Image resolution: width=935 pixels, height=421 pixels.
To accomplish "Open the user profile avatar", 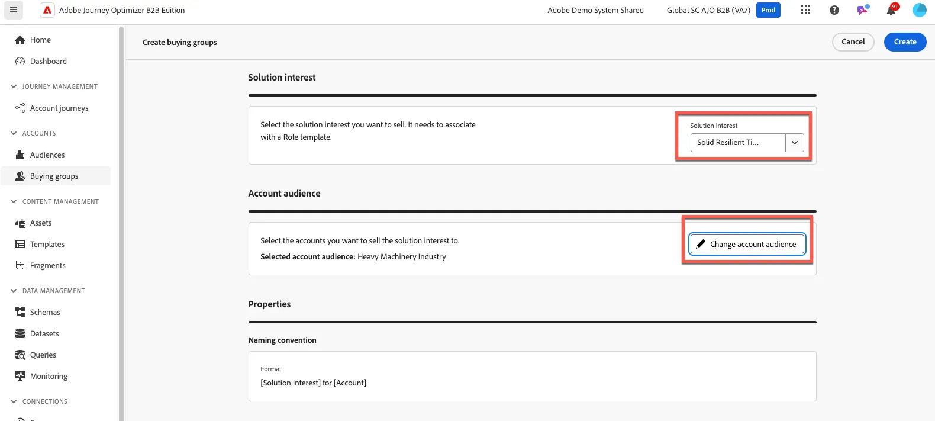I will (920, 10).
